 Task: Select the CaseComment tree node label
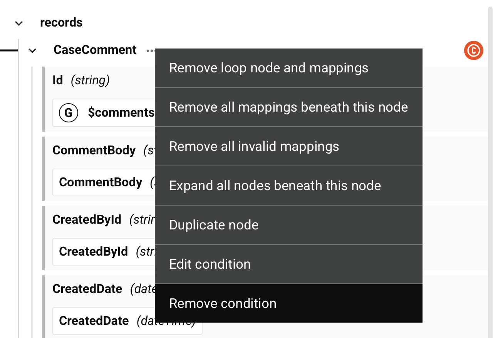tap(95, 50)
